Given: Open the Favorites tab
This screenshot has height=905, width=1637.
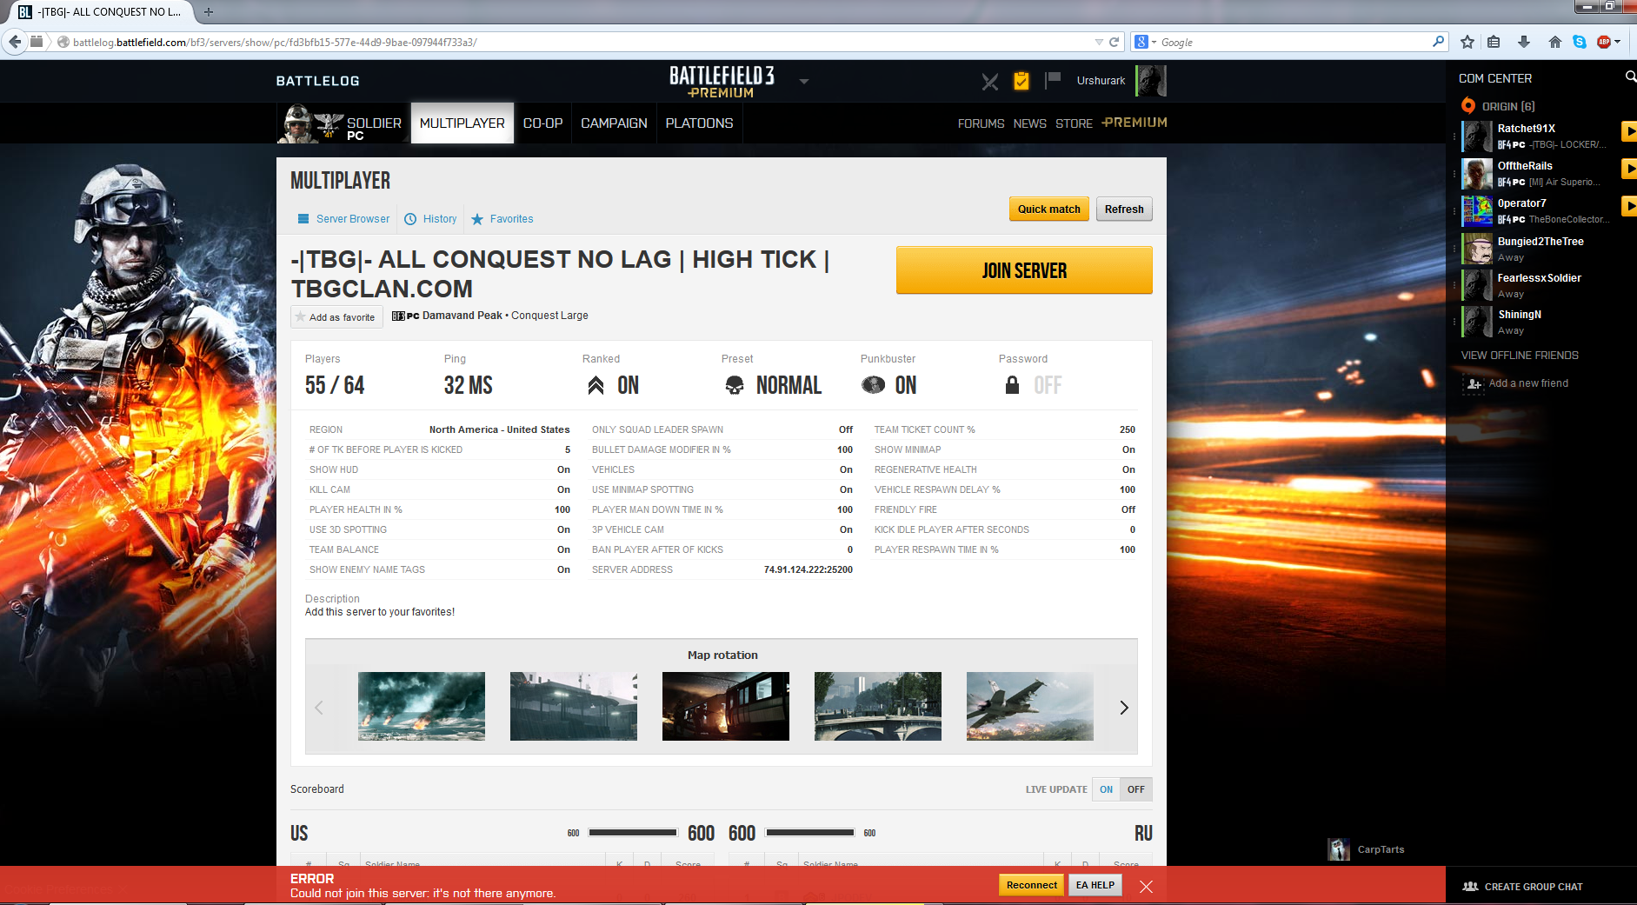Looking at the screenshot, I should point(502,219).
